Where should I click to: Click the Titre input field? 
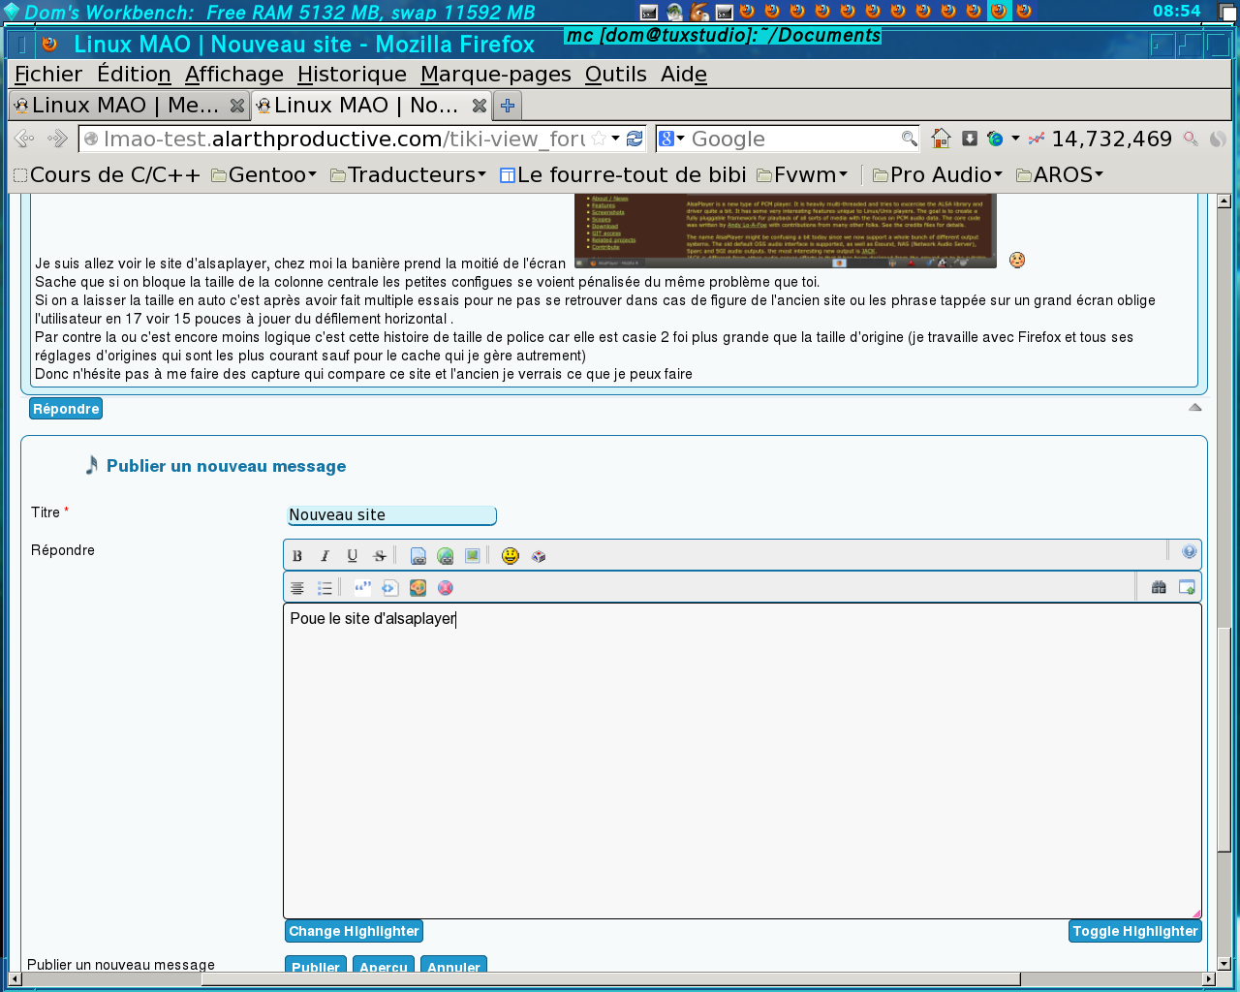coord(391,515)
